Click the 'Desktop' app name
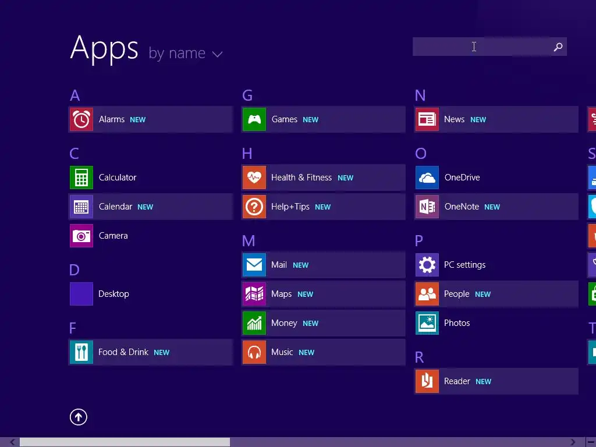This screenshot has width=596, height=447. [x=113, y=294]
